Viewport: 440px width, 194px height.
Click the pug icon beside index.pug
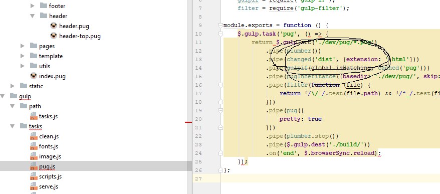[34, 76]
